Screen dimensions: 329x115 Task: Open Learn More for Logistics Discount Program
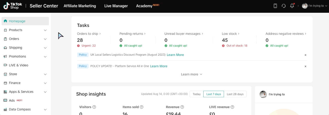pos(175,55)
